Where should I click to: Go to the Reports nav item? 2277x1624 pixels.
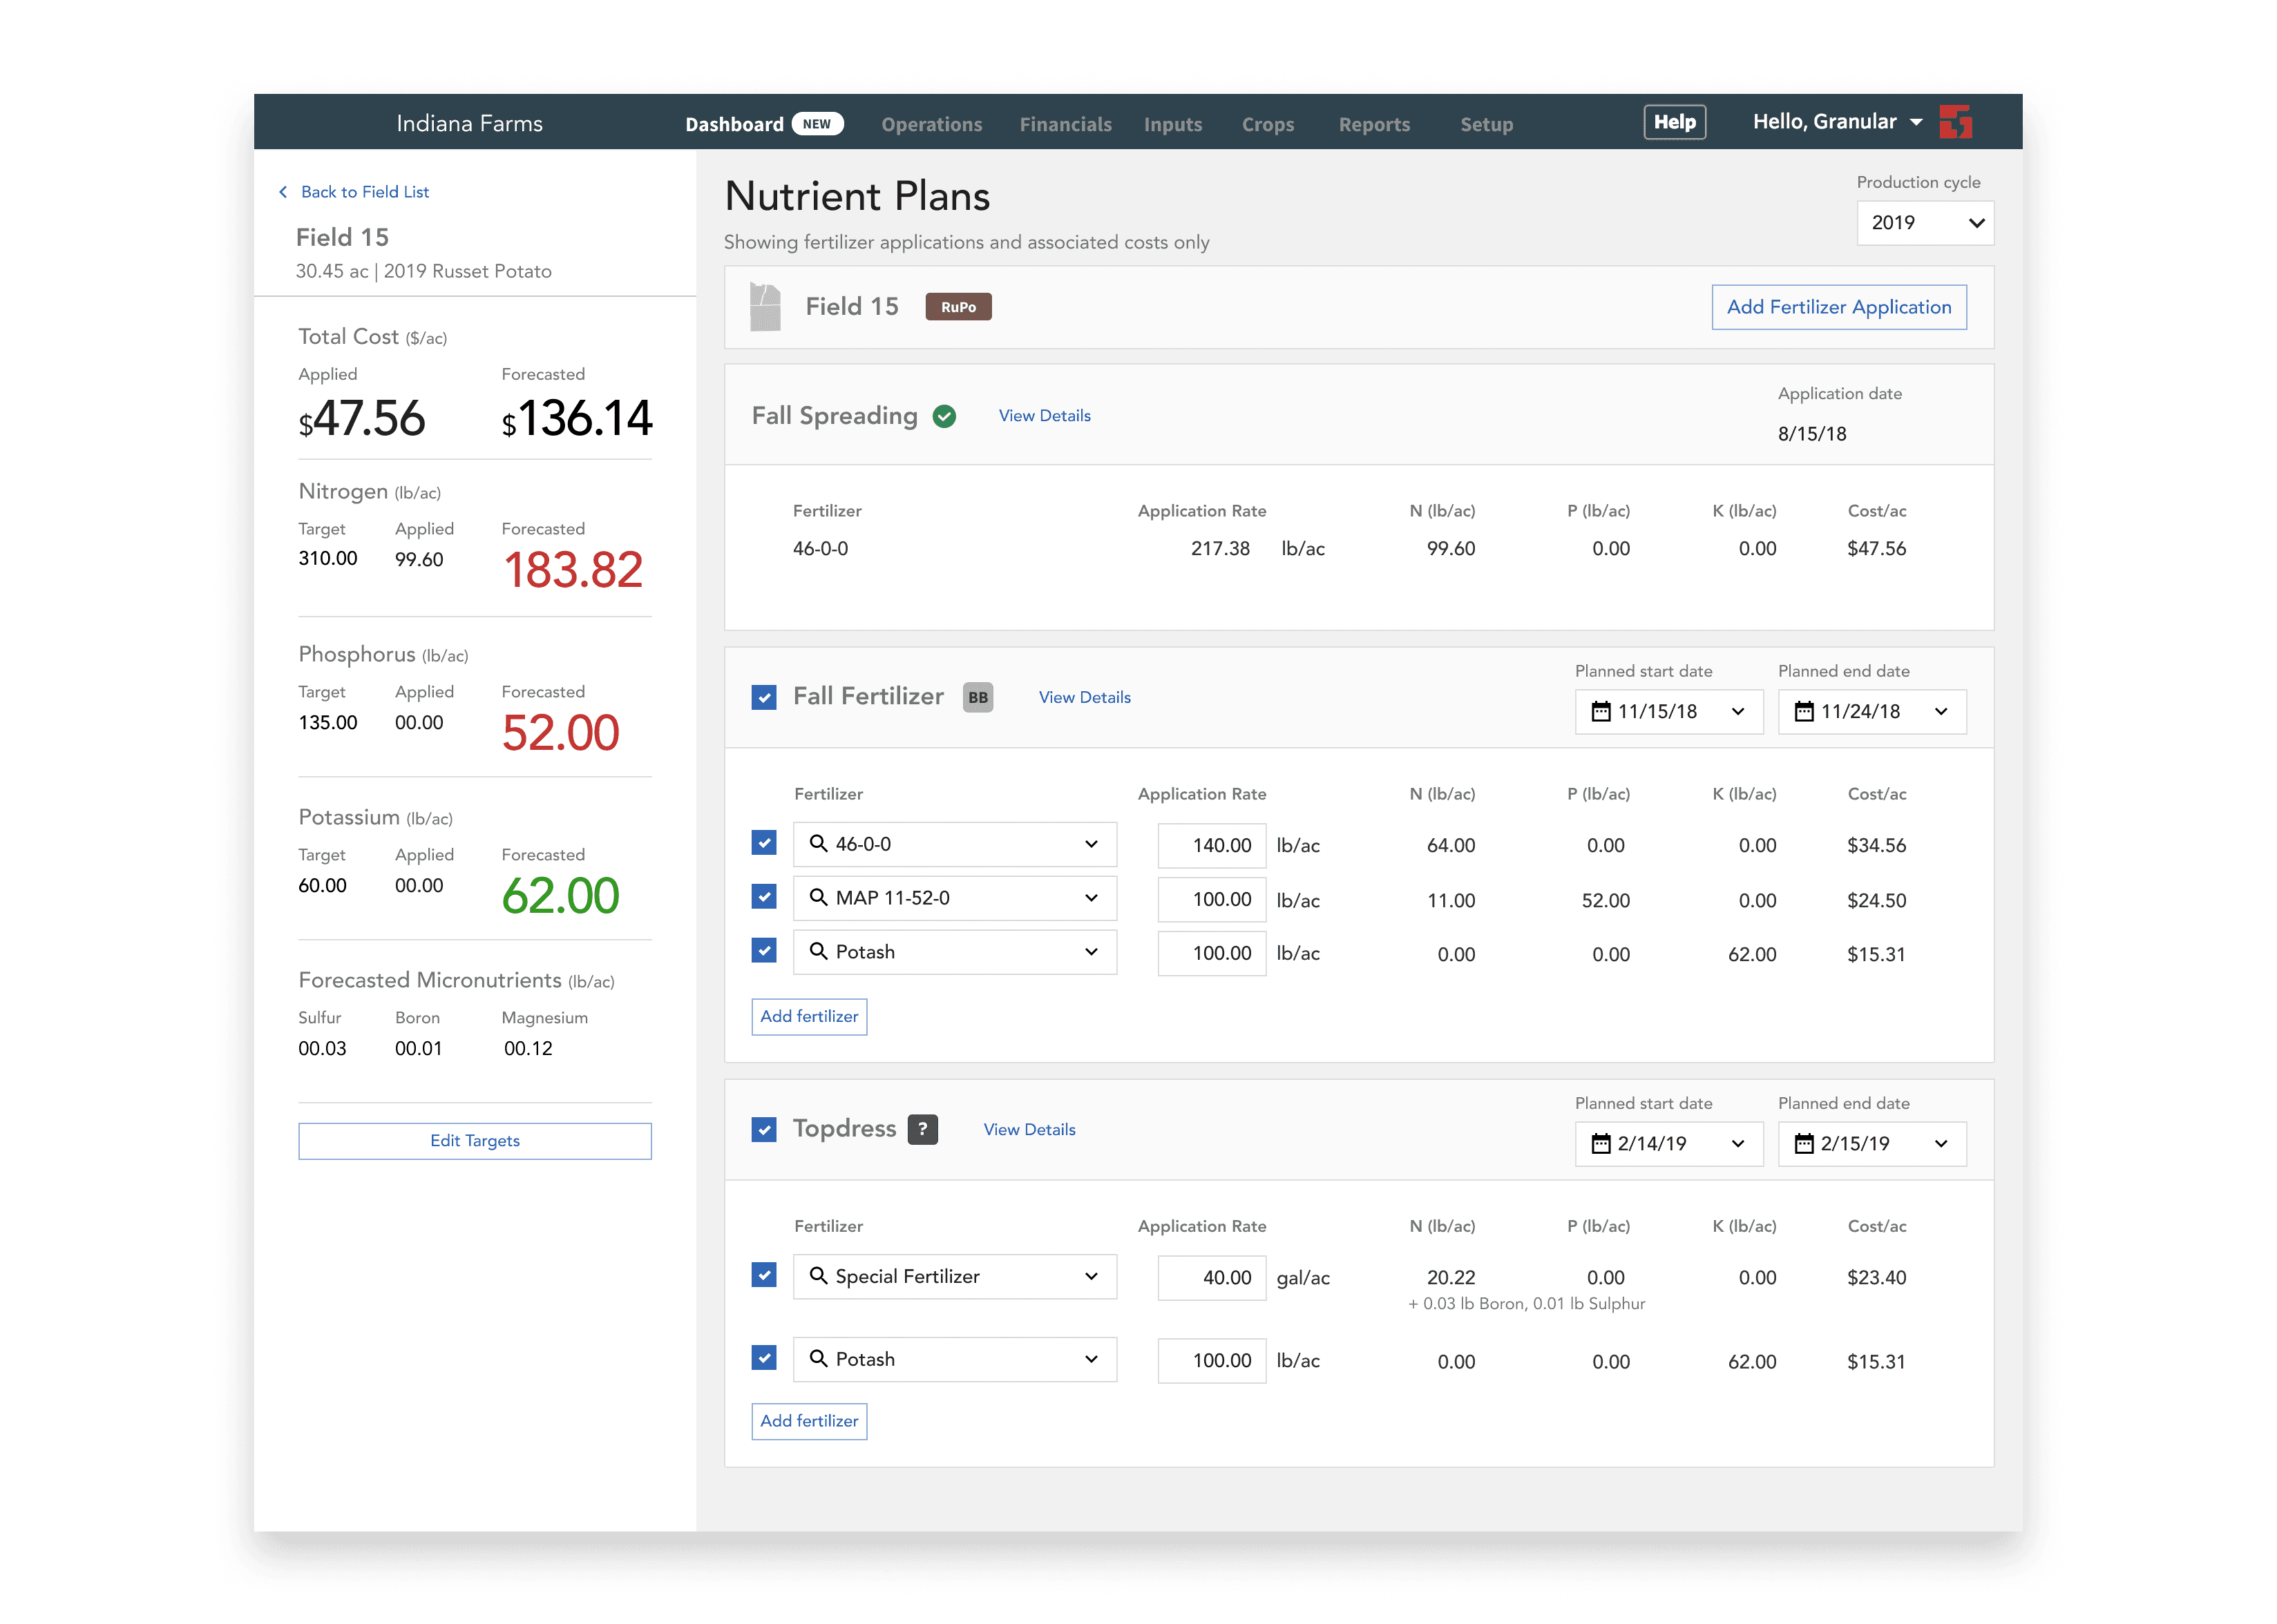(1373, 125)
